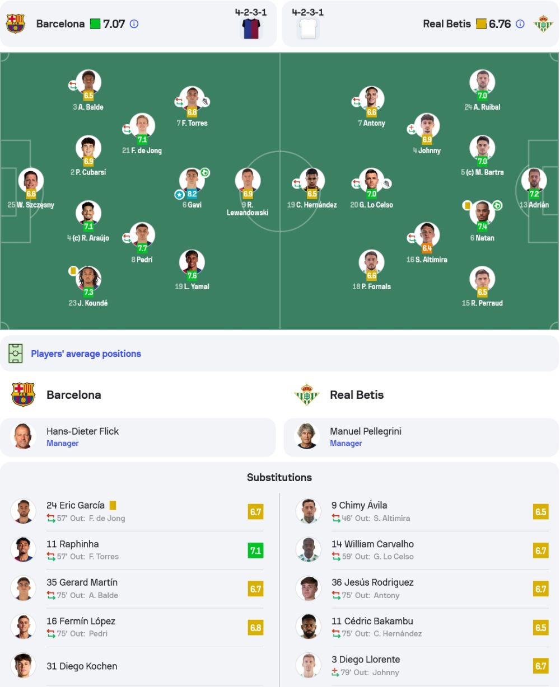Viewport: 560px width, 687px height.
Task: Select Natan's player photo on the pitch
Action: 482,214
